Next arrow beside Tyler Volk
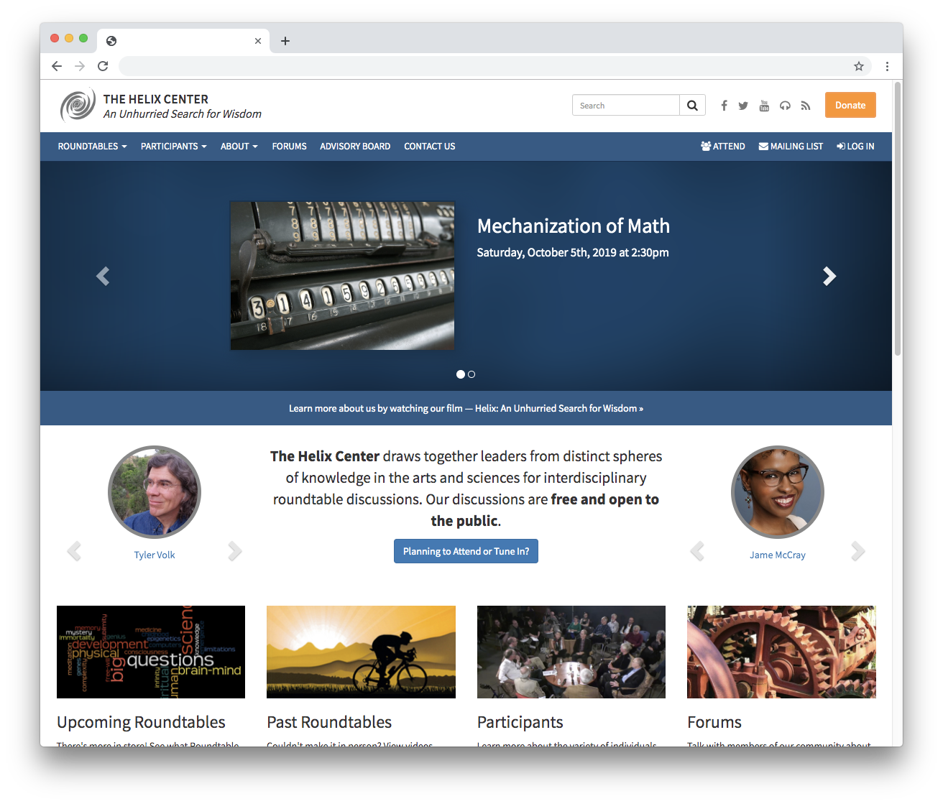This screenshot has height=804, width=943. click(235, 551)
